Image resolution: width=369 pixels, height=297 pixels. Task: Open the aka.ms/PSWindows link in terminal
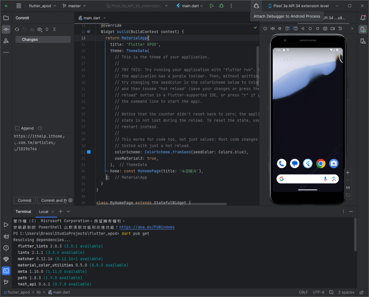pyautogui.click(x=147, y=227)
